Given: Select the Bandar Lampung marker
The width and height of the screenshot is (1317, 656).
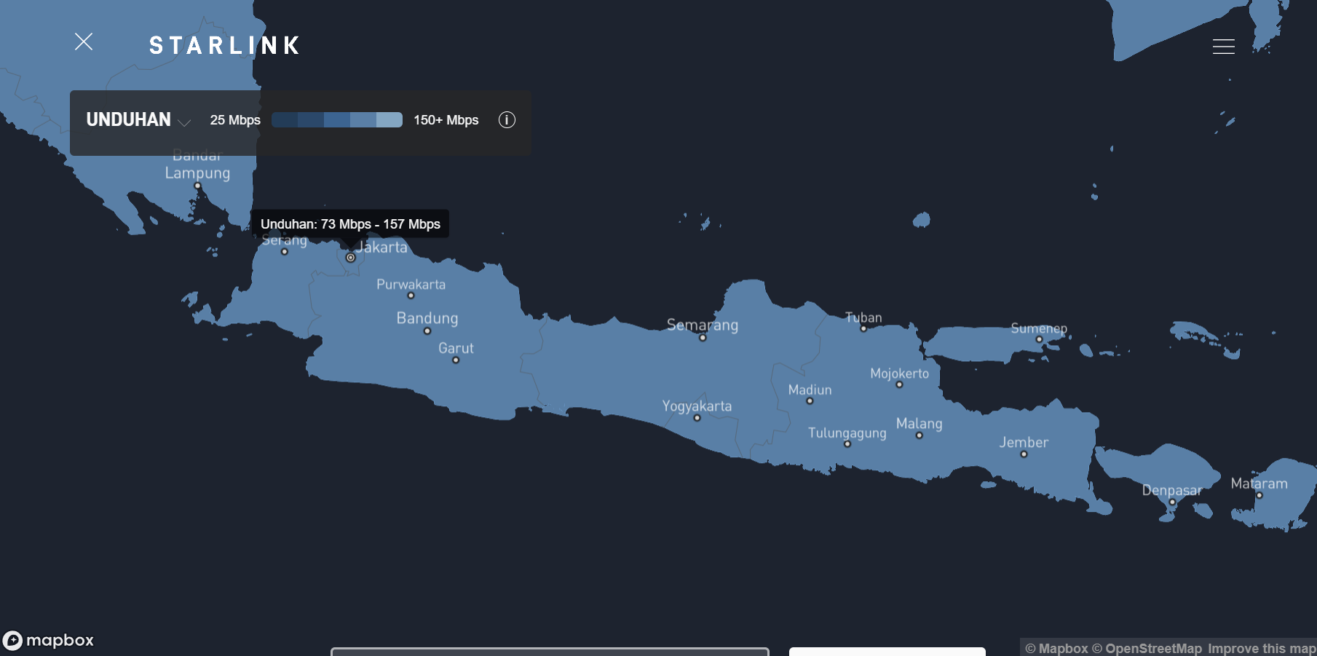Looking at the screenshot, I should (197, 187).
